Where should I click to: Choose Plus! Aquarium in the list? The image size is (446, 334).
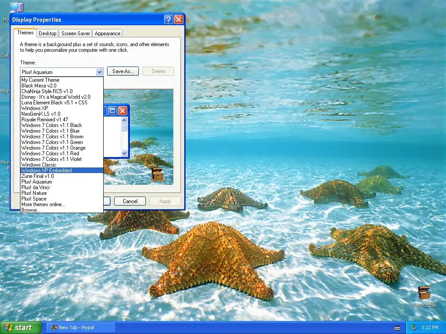(x=62, y=182)
